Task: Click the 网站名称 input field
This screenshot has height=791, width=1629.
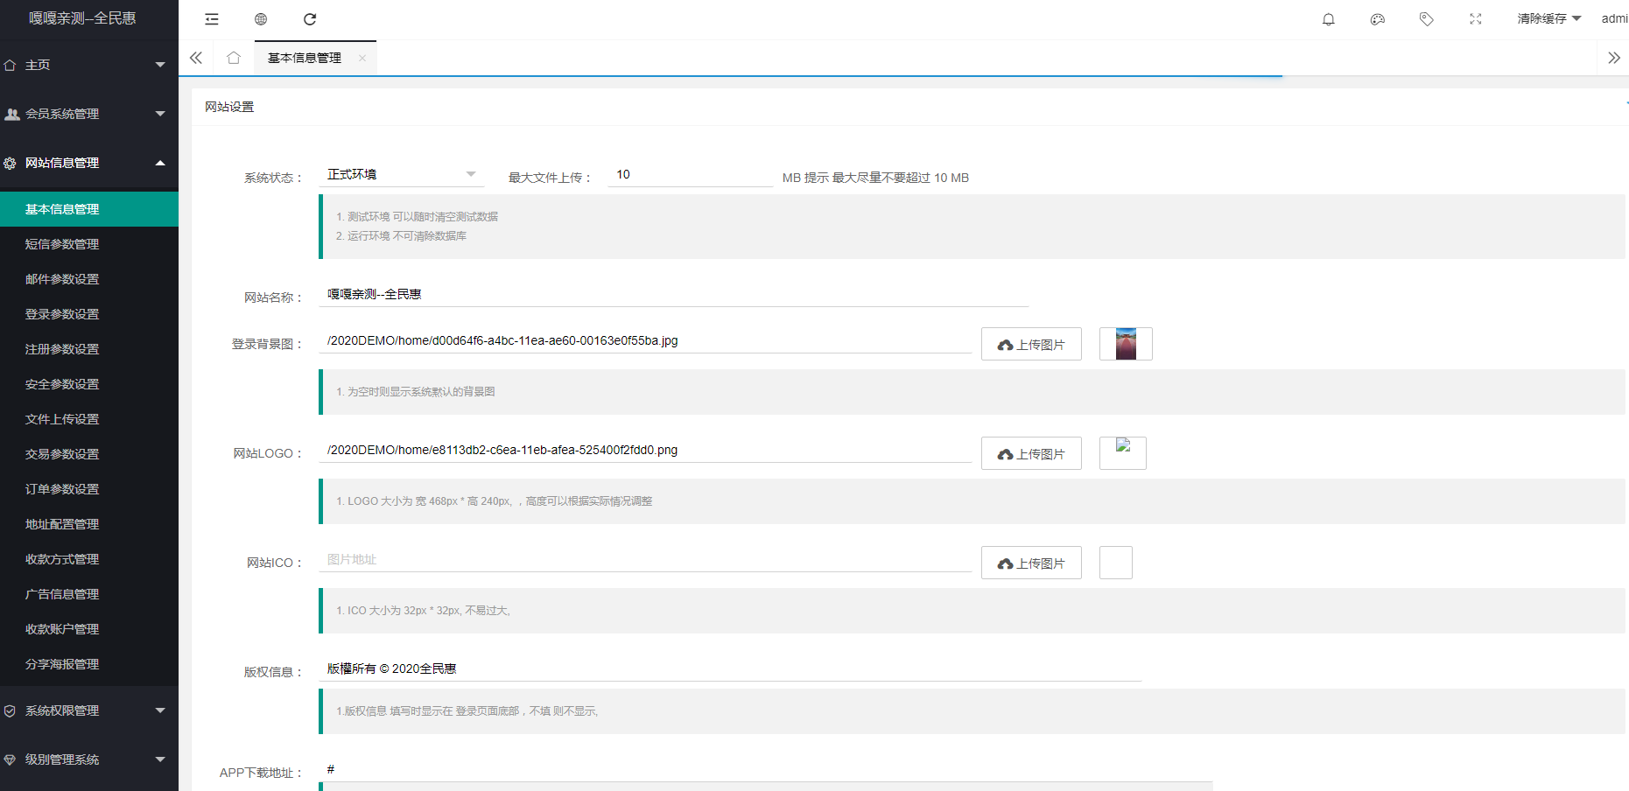Action: pos(672,295)
